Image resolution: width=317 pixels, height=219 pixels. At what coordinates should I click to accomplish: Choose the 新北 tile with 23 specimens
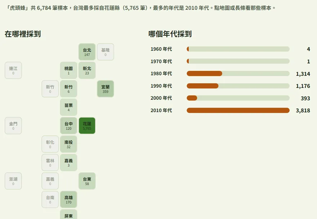87,70
